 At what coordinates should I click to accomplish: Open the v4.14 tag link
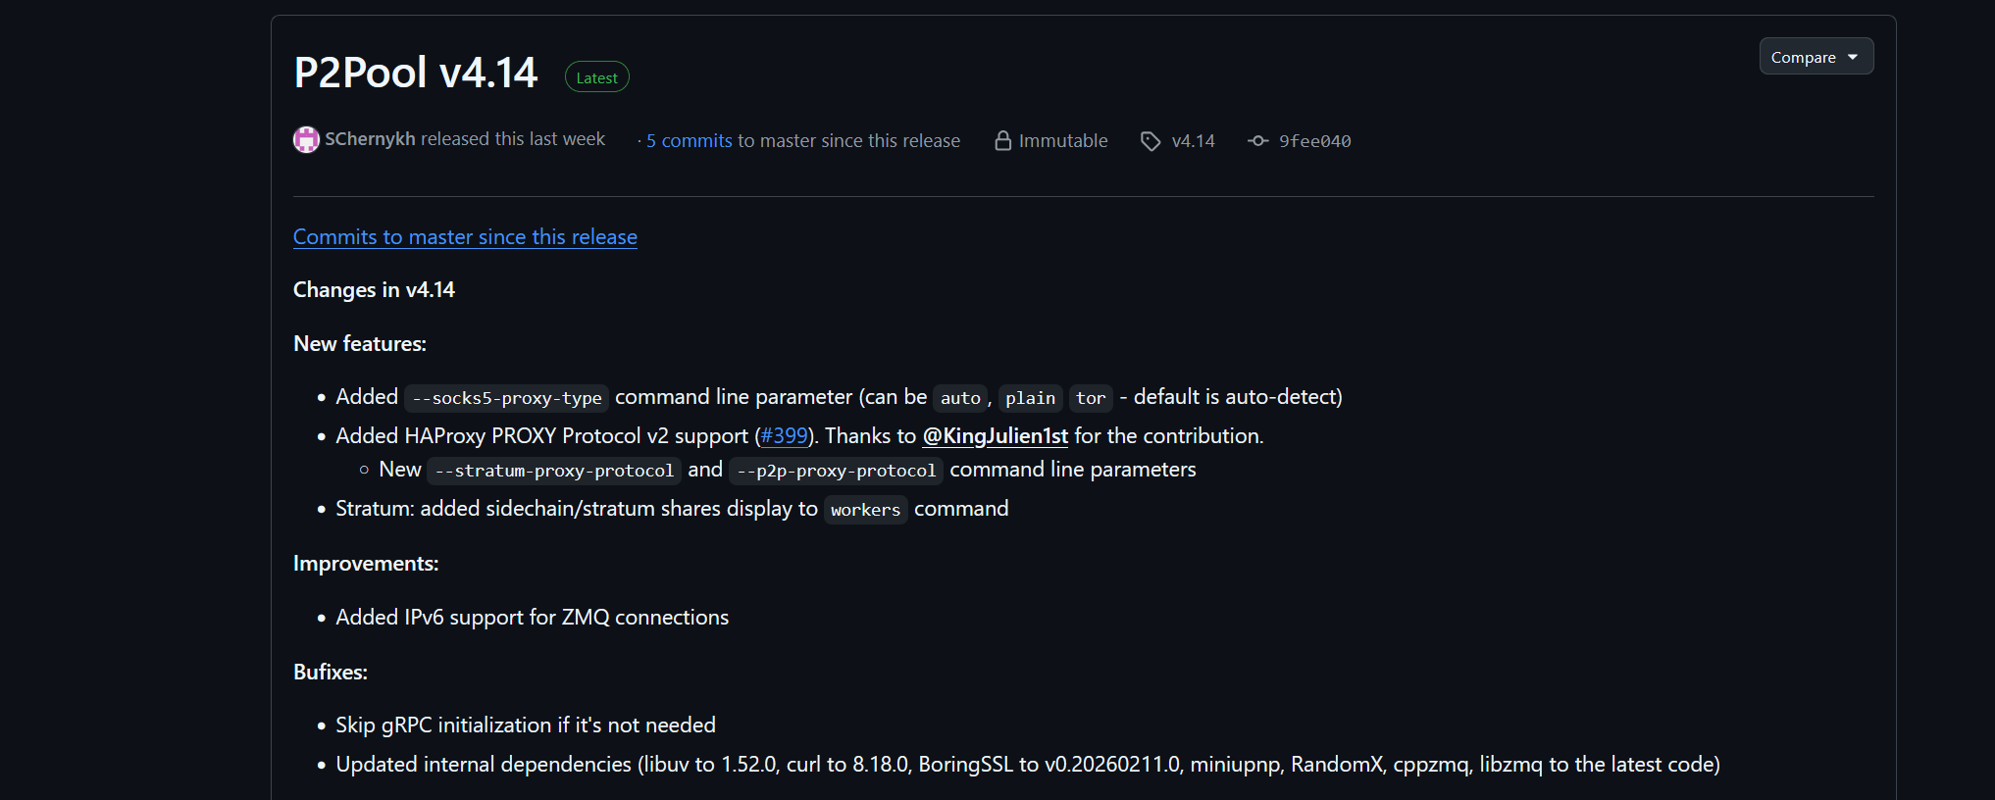1193,141
